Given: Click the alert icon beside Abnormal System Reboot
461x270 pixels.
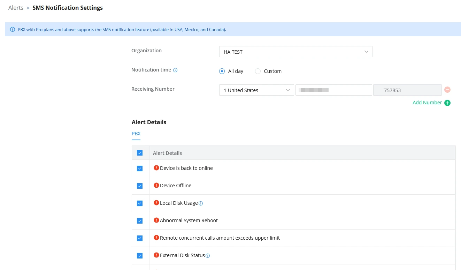Looking at the screenshot, I should click(x=156, y=220).
